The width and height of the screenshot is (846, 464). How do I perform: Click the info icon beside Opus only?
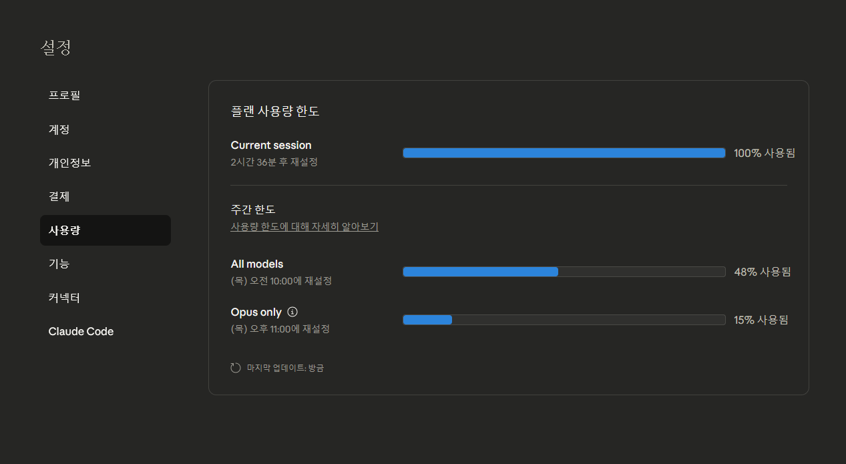292,312
